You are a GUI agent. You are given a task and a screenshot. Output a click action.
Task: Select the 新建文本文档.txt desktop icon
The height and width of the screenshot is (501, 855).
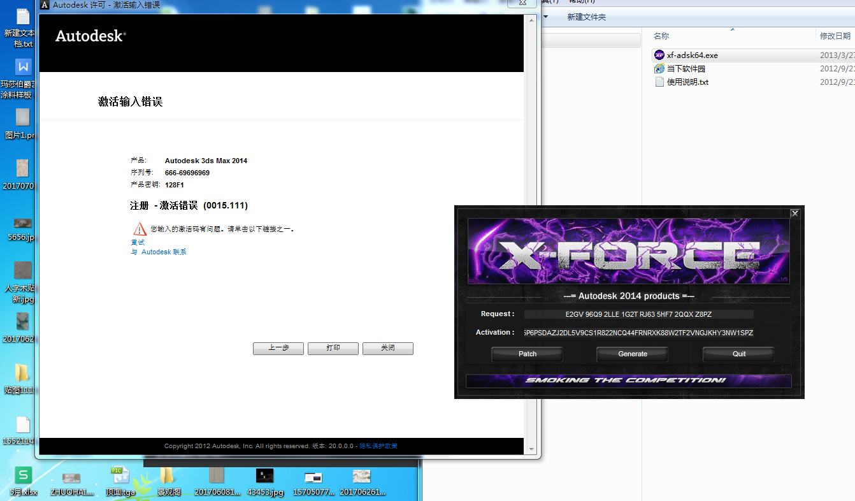point(22,17)
